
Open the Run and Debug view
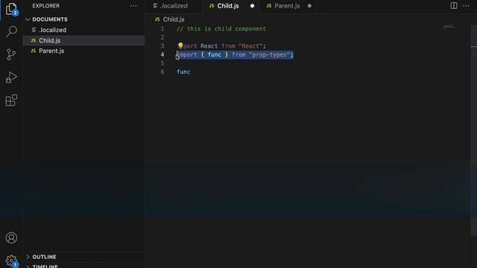(x=11, y=77)
